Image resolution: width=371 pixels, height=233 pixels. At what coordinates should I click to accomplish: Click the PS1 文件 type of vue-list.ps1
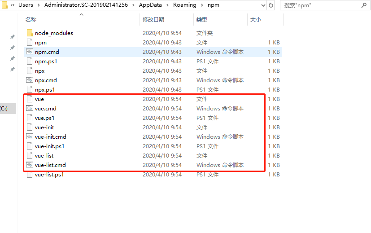click(x=208, y=175)
